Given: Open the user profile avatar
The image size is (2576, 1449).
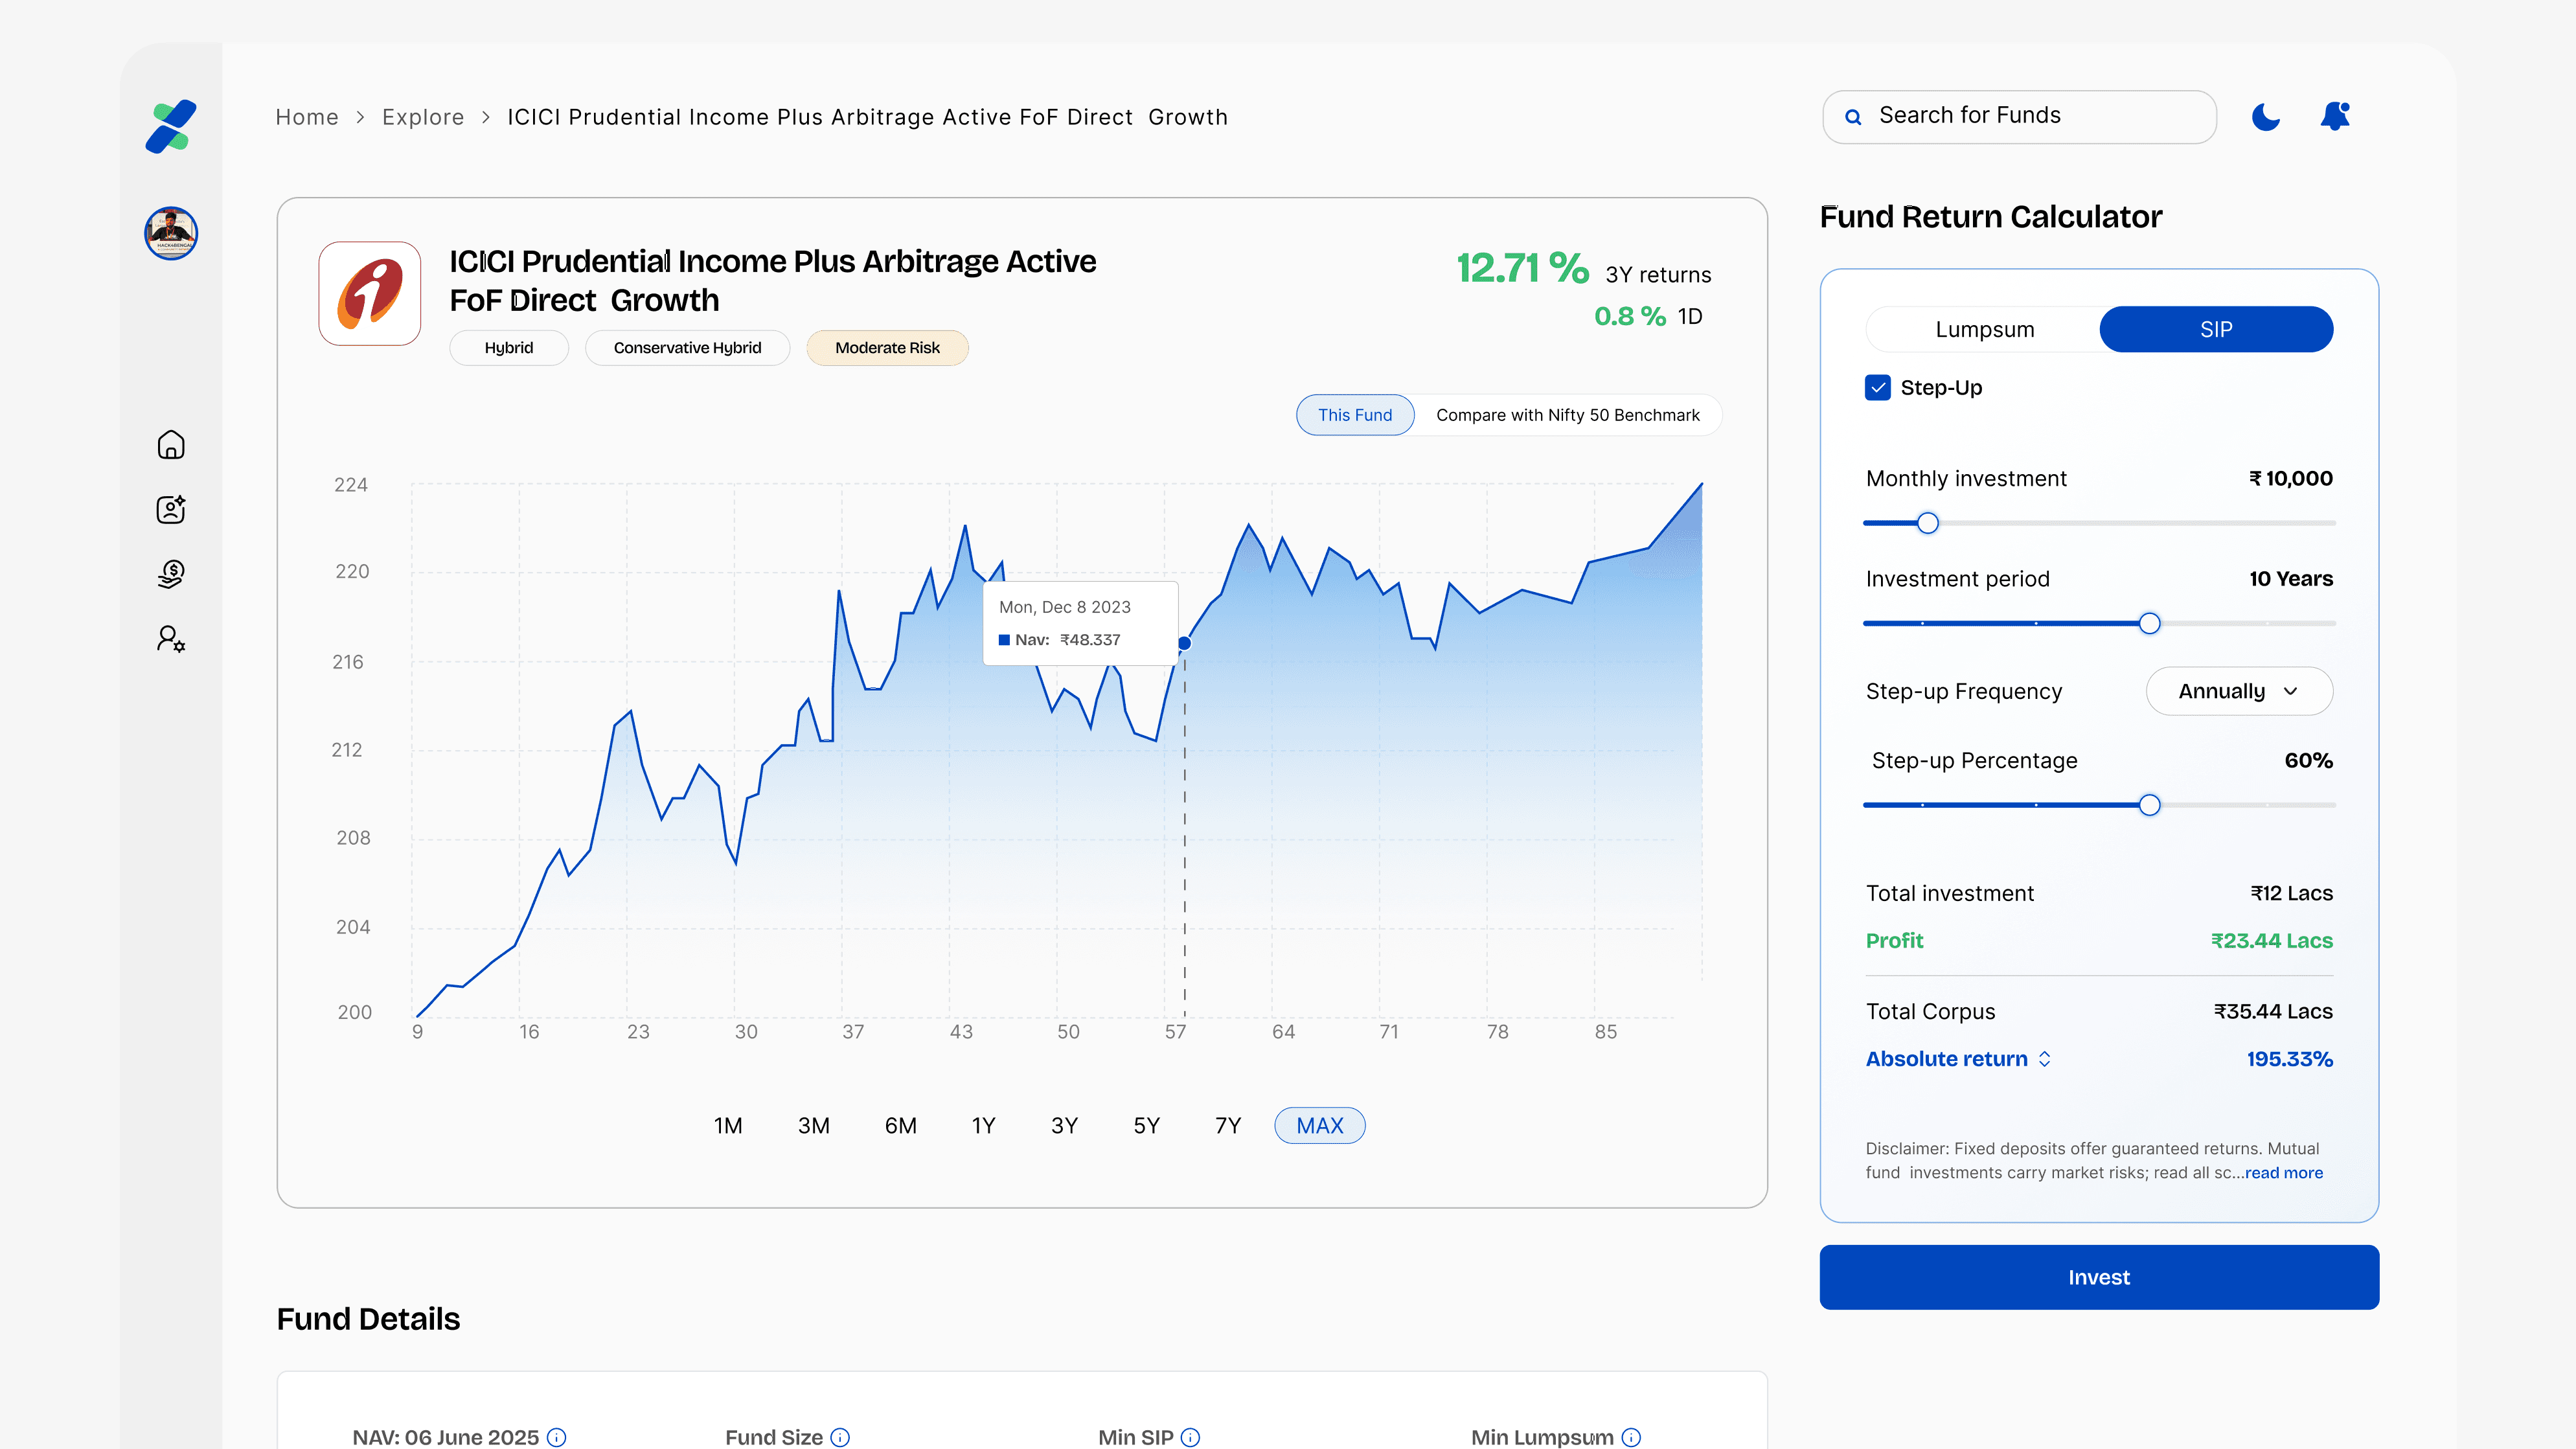Looking at the screenshot, I should pyautogui.click(x=171, y=233).
